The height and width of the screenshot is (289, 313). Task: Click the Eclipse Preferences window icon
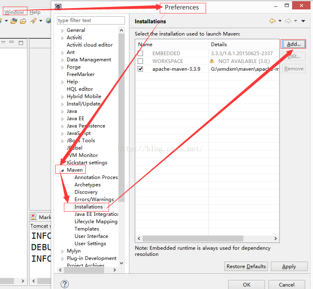(58, 7)
